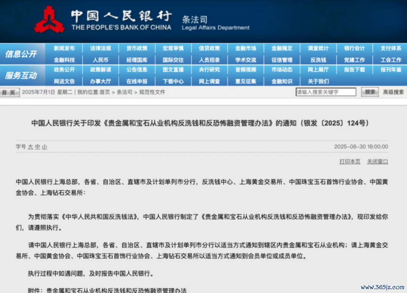Screen dimensions: 407x293
Task: Go to 规范性文件 in breadcrumb path
Action: click(152, 92)
